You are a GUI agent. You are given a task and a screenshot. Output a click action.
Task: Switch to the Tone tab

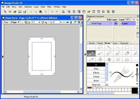click(x=115, y=43)
